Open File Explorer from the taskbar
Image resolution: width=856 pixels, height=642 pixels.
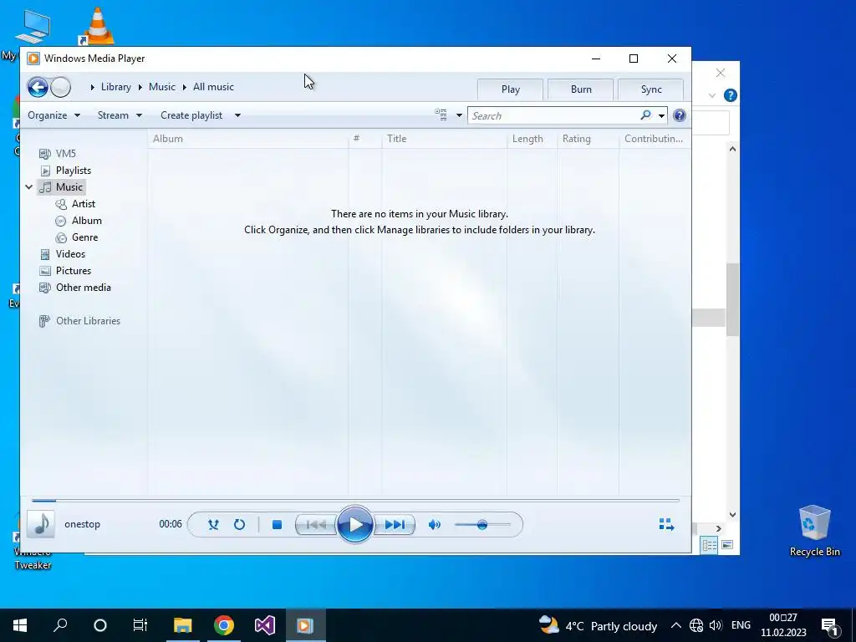(183, 625)
